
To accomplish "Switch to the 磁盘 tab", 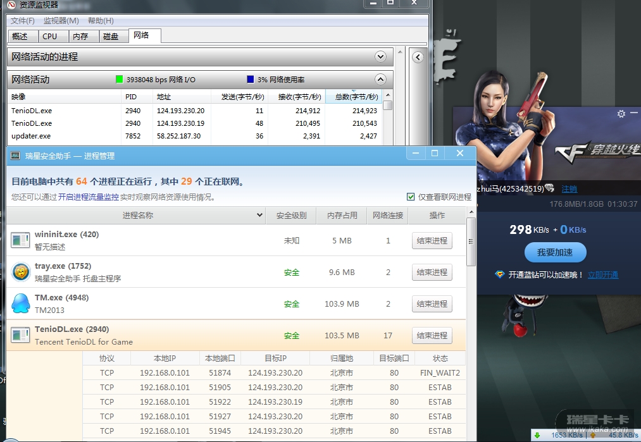I will [111, 37].
